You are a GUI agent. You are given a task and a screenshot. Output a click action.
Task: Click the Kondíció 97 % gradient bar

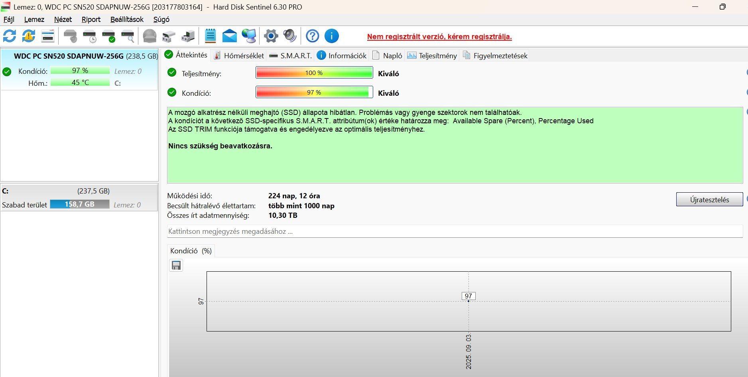pos(314,92)
